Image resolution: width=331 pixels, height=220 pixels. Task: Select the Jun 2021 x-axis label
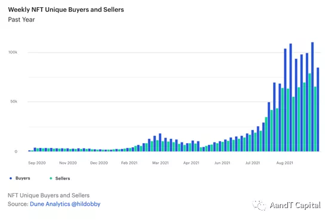(222, 163)
